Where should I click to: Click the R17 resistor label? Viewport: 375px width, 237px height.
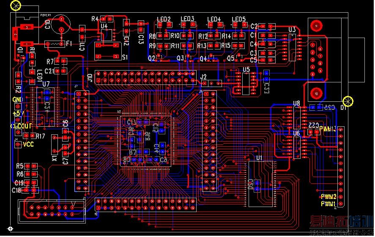point(41,136)
